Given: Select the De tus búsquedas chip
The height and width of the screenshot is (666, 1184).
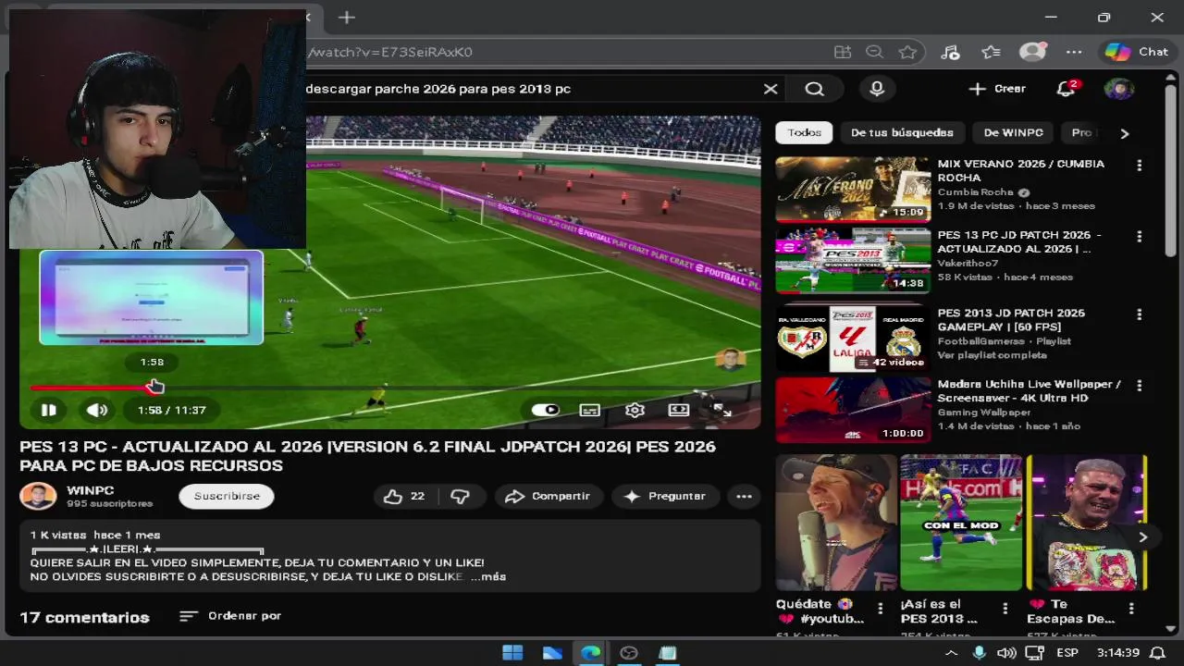Looking at the screenshot, I should (902, 132).
